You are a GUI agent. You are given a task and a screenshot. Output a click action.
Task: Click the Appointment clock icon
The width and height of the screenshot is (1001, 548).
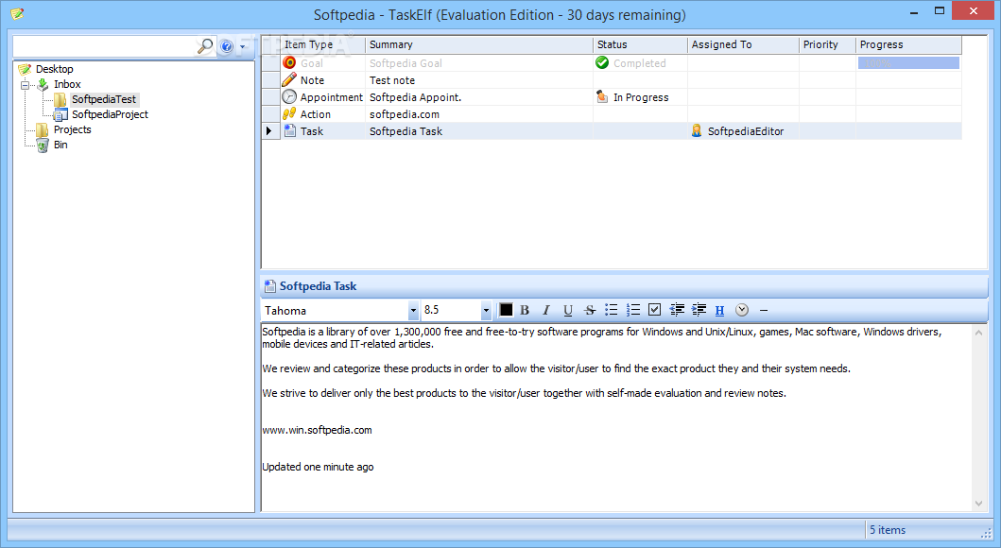pos(289,96)
